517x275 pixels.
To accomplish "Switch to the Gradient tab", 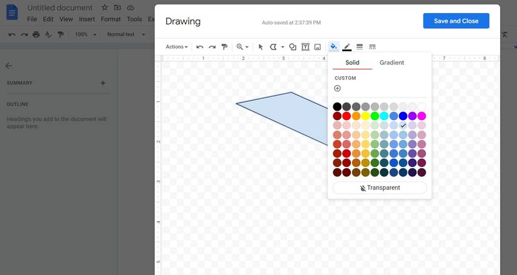I will point(392,62).
